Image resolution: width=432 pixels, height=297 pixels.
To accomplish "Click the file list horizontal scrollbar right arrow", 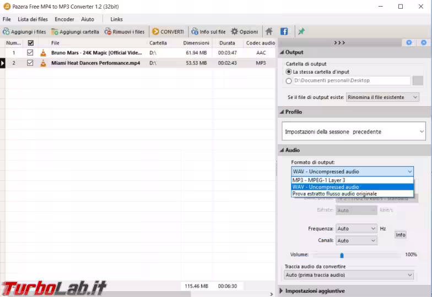I will tap(271, 294).
